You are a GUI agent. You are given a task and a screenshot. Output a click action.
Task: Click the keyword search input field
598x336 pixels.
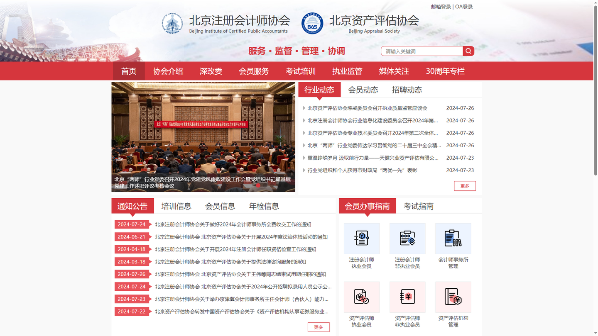coord(422,51)
